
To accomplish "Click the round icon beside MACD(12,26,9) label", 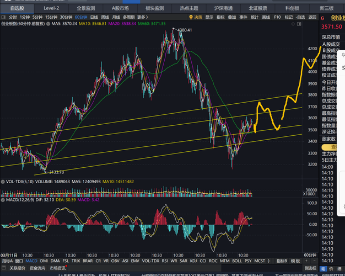I will [3, 200].
